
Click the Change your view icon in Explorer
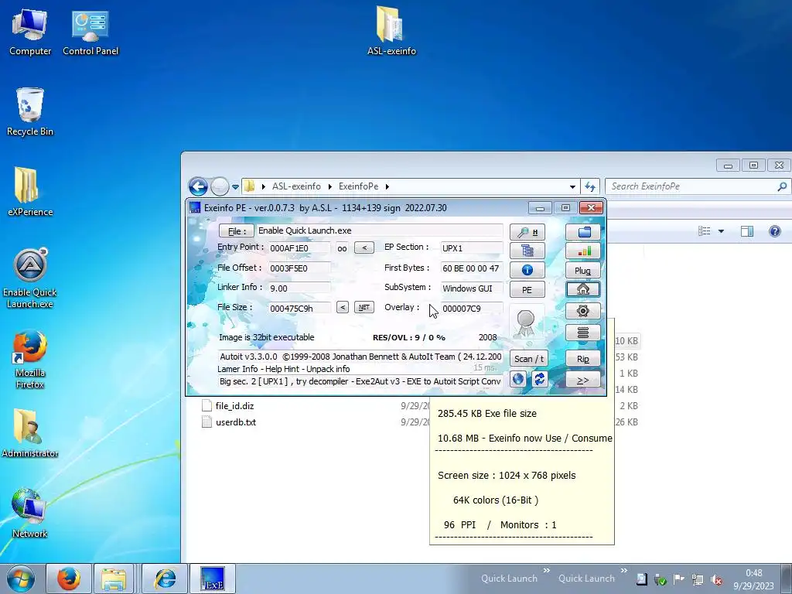[704, 230]
